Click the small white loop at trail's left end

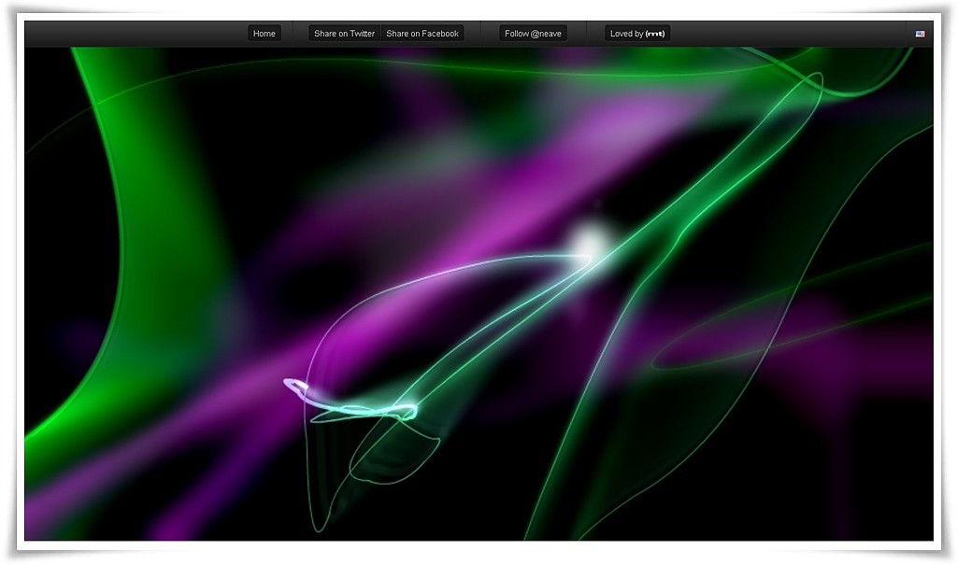tap(294, 384)
